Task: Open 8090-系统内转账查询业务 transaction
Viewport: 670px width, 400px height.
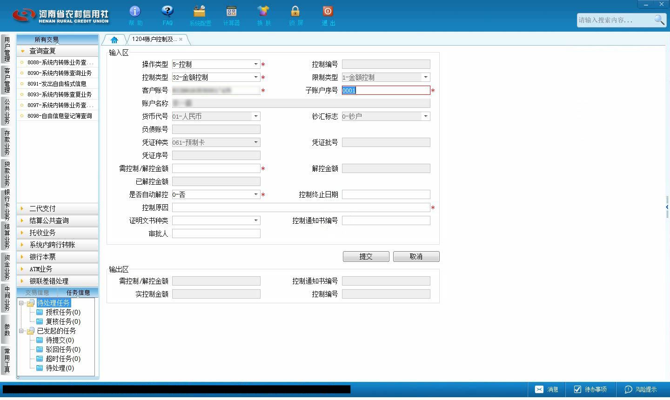Action: 58,73
